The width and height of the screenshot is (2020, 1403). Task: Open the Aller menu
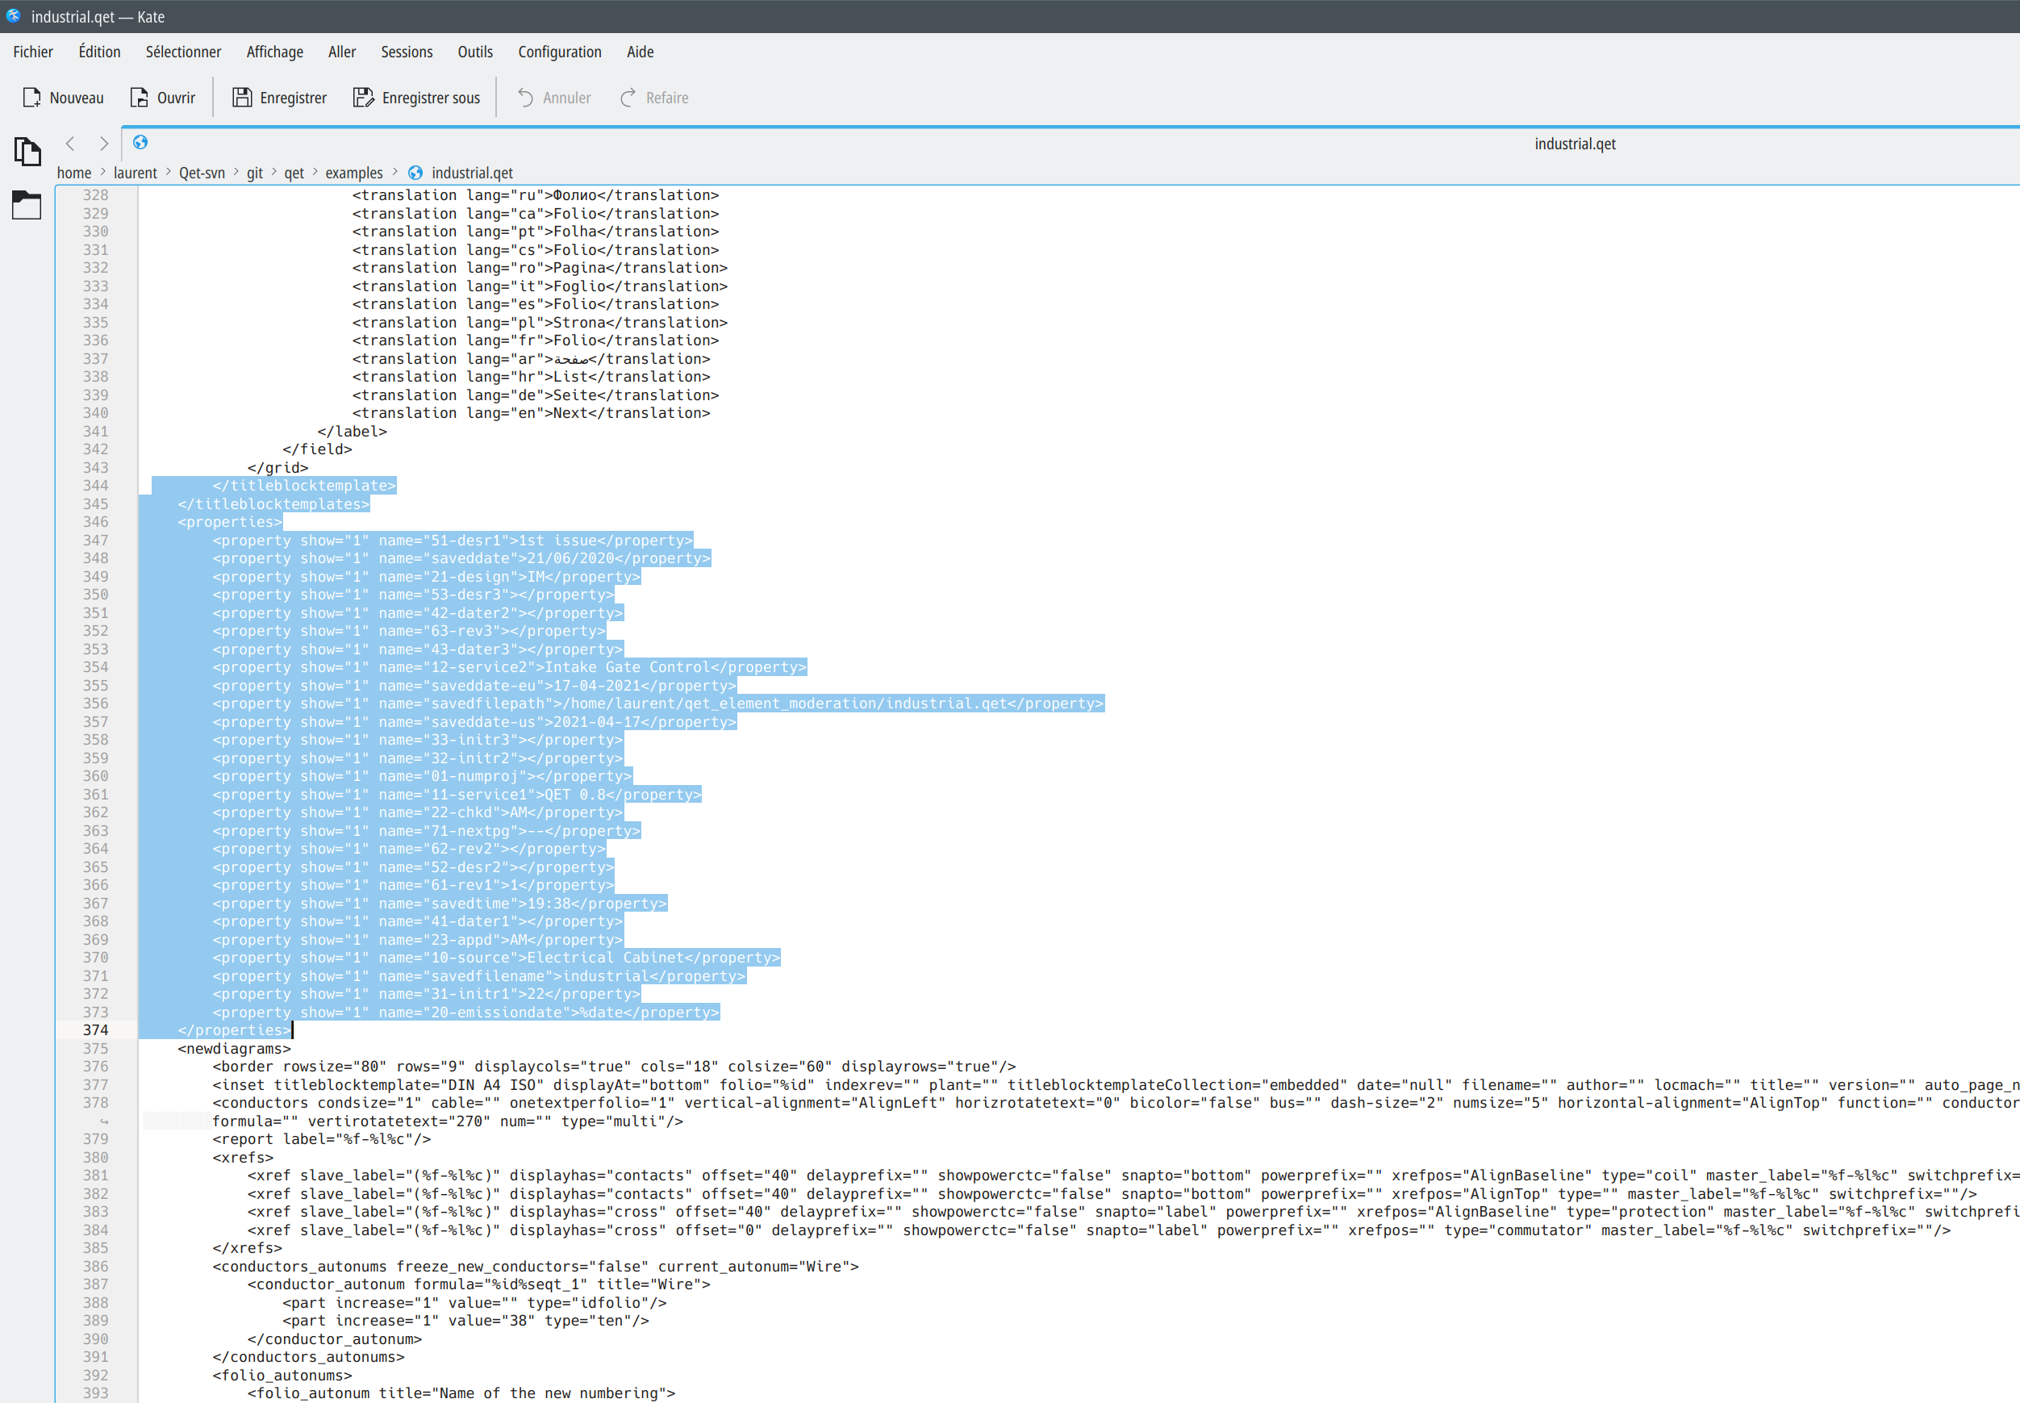pyautogui.click(x=342, y=52)
